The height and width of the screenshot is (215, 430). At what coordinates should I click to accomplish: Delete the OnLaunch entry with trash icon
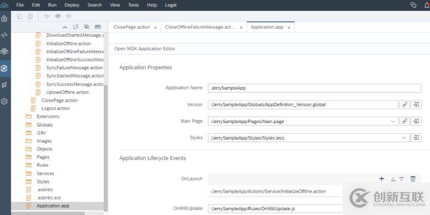click(x=413, y=179)
